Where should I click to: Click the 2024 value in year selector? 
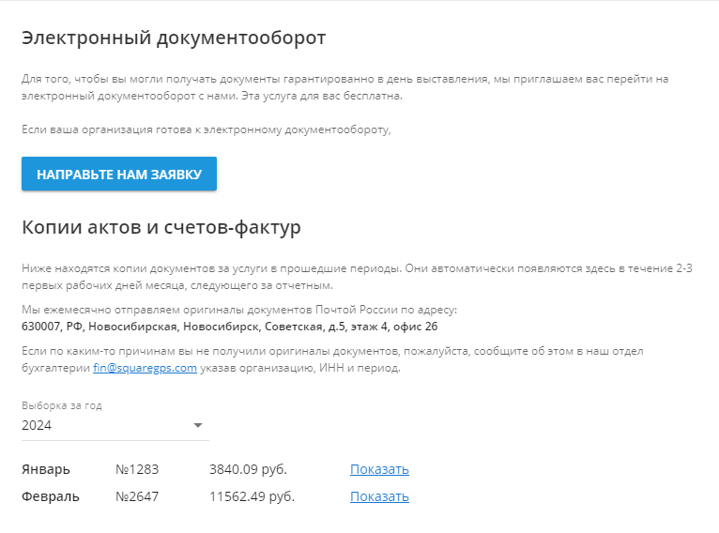click(x=38, y=425)
